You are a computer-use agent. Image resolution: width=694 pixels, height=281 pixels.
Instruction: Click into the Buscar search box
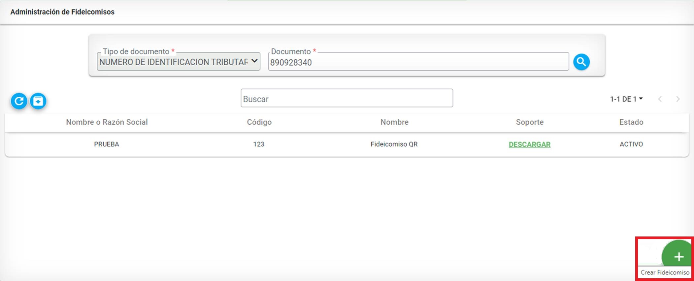(x=347, y=98)
